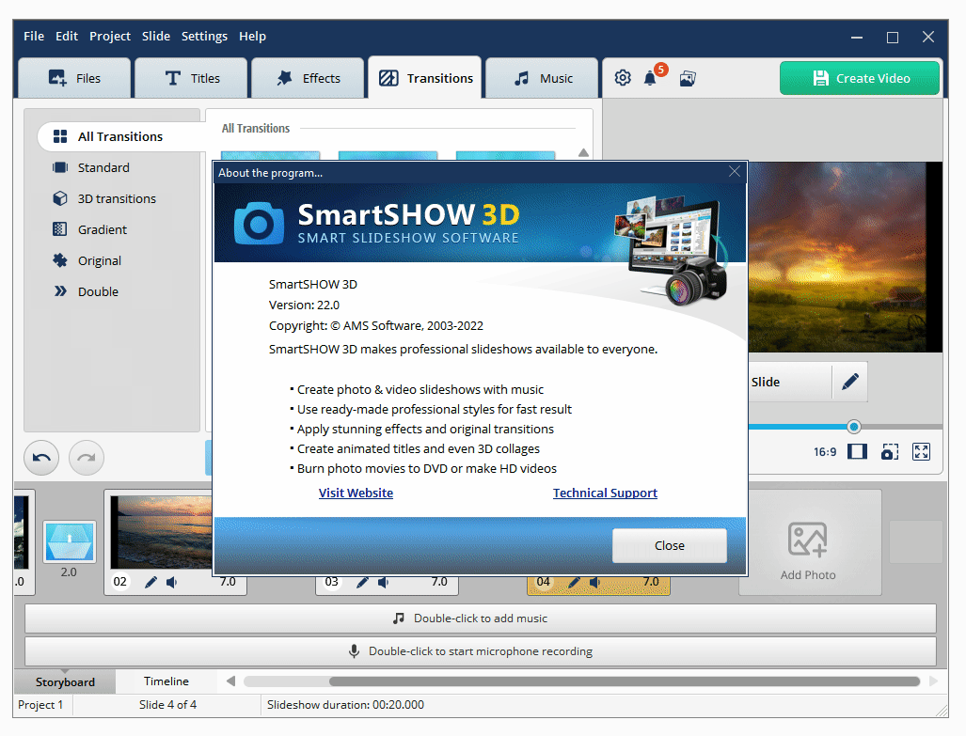This screenshot has width=966, height=736.
Task: Adjust the preview playback slider handle
Action: click(x=854, y=426)
